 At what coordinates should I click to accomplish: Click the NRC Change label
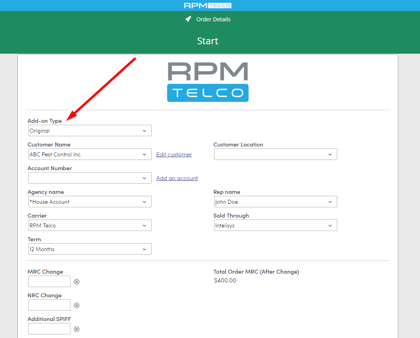(45, 295)
